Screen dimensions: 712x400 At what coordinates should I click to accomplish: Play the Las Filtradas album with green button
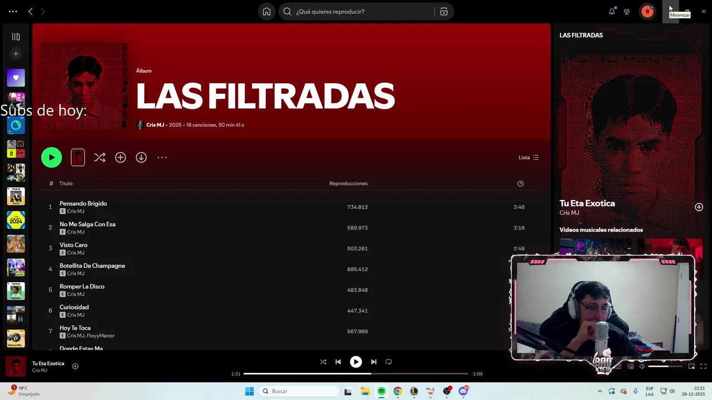click(52, 157)
